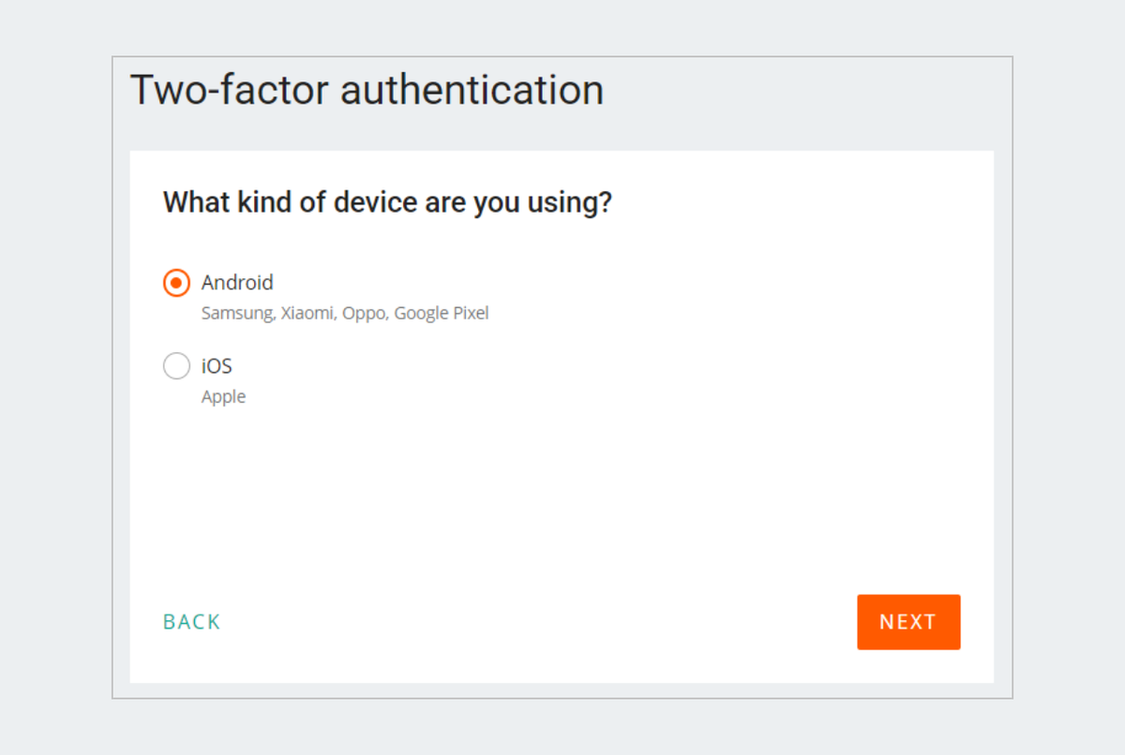Click the gray page background outside the panel

coord(56,375)
